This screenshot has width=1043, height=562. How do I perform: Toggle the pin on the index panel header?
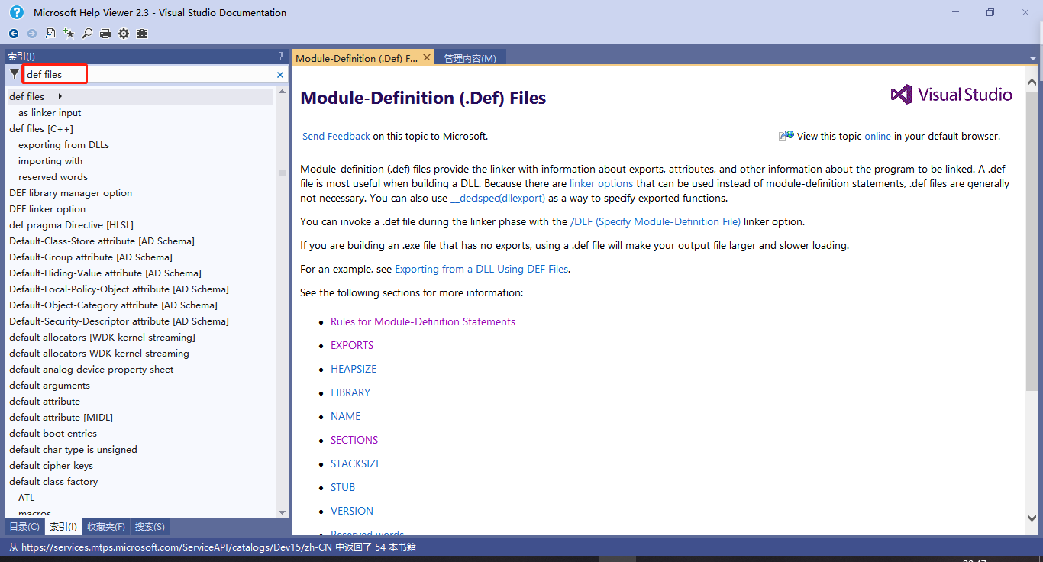point(280,57)
